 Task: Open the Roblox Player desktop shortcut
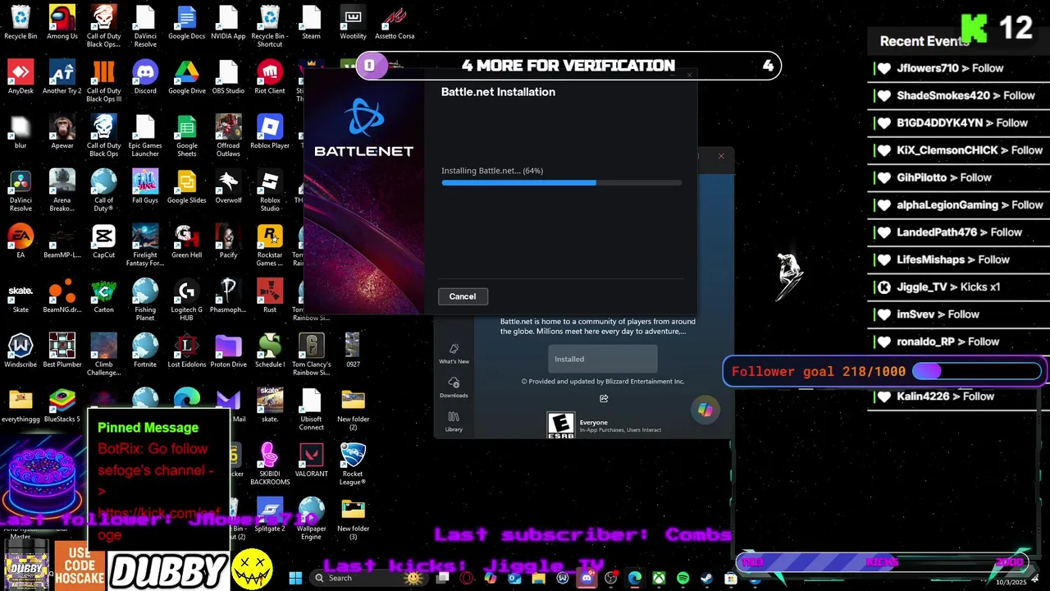pyautogui.click(x=270, y=132)
